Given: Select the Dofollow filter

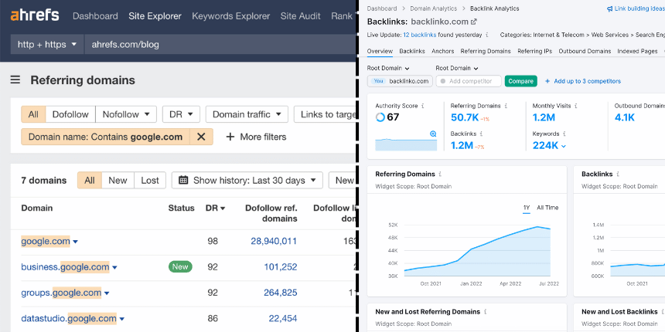Looking at the screenshot, I should tap(70, 114).
